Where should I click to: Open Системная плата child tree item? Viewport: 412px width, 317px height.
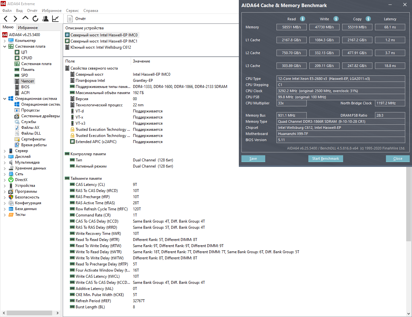(x=33, y=64)
